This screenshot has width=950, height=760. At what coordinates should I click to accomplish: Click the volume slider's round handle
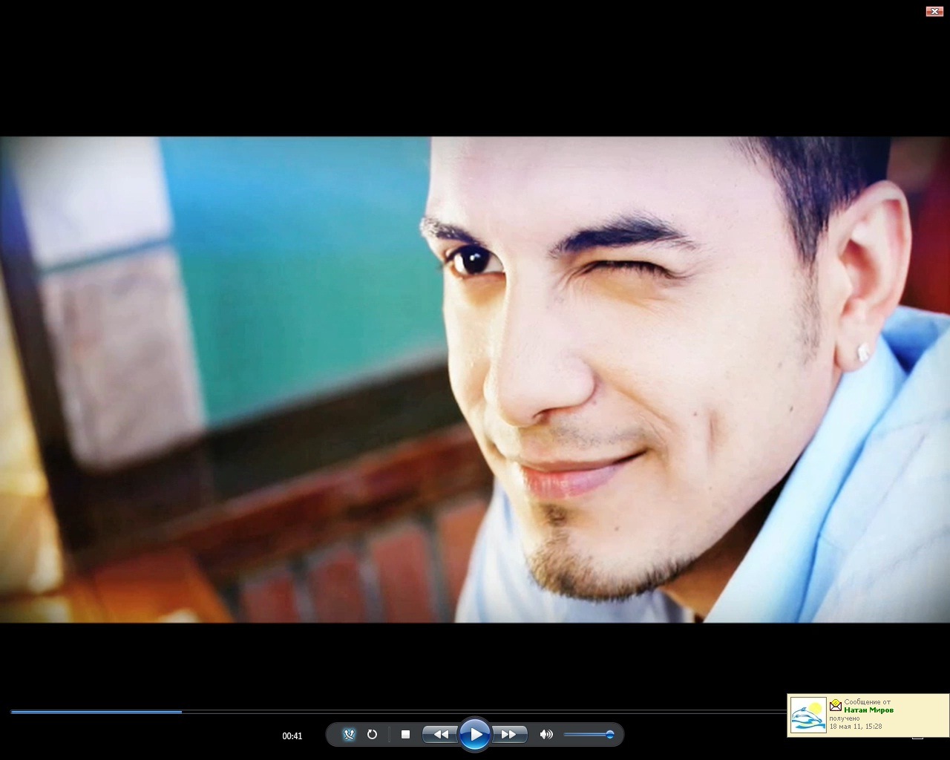(610, 735)
